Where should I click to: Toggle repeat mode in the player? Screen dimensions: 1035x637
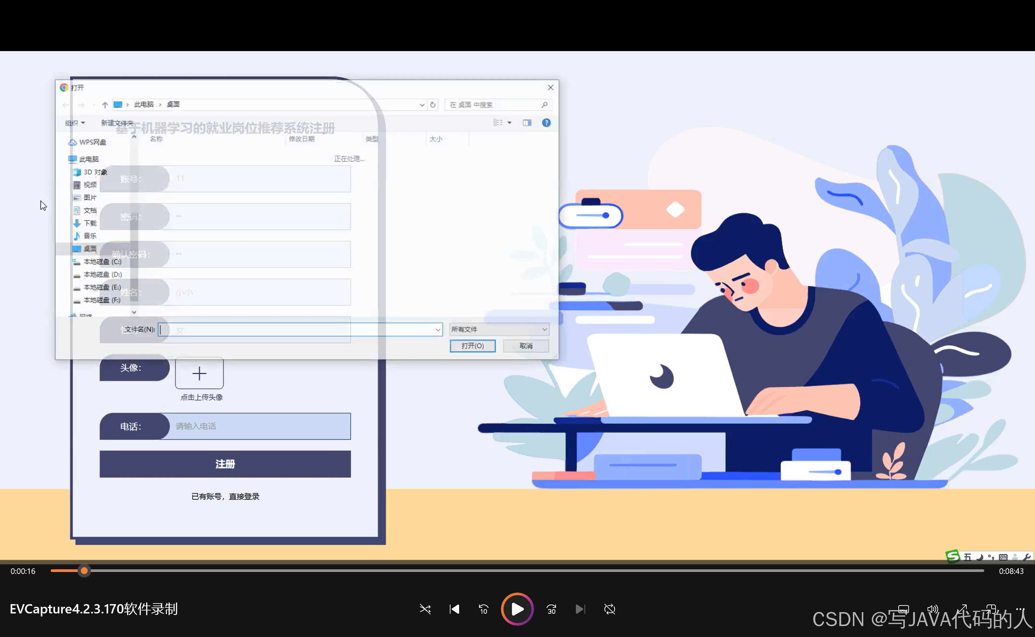pos(609,609)
